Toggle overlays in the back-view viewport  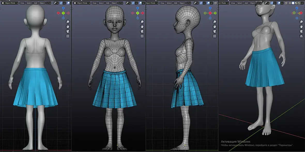click(68, 3)
